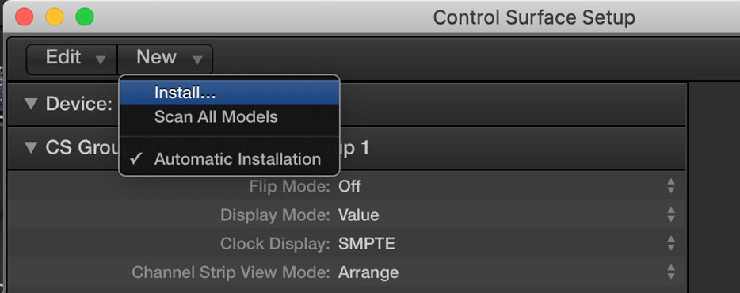Open the Clock Display popup stepper arrows
Screen dimensions: 740x293
click(670, 243)
